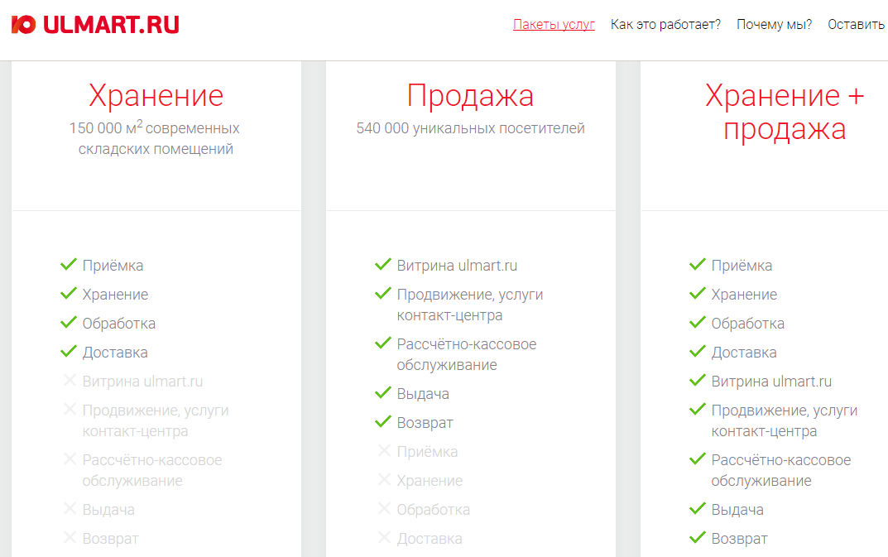Select the Продажа package heading
This screenshot has width=888, height=557.
coord(470,96)
